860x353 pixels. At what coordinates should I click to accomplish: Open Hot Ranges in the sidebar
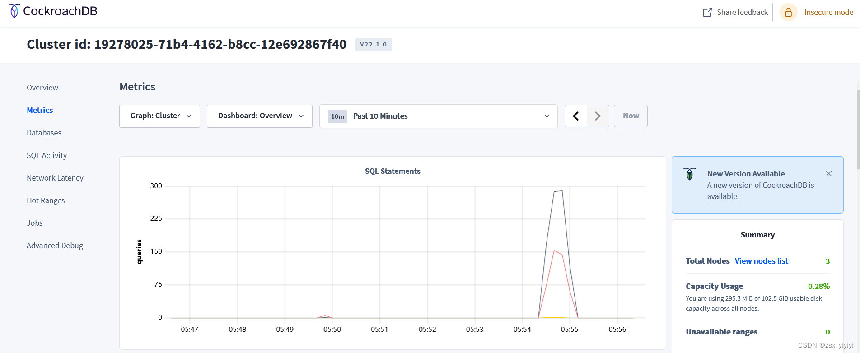coord(46,200)
